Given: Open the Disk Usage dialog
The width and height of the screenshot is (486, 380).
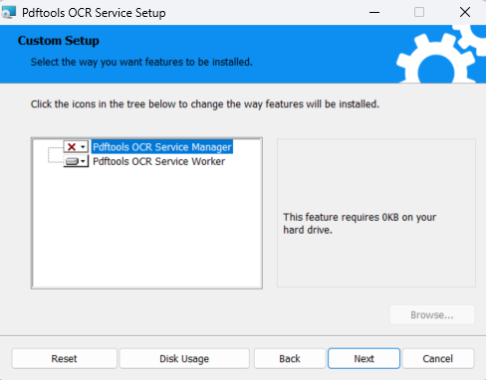Looking at the screenshot, I should 184,358.
